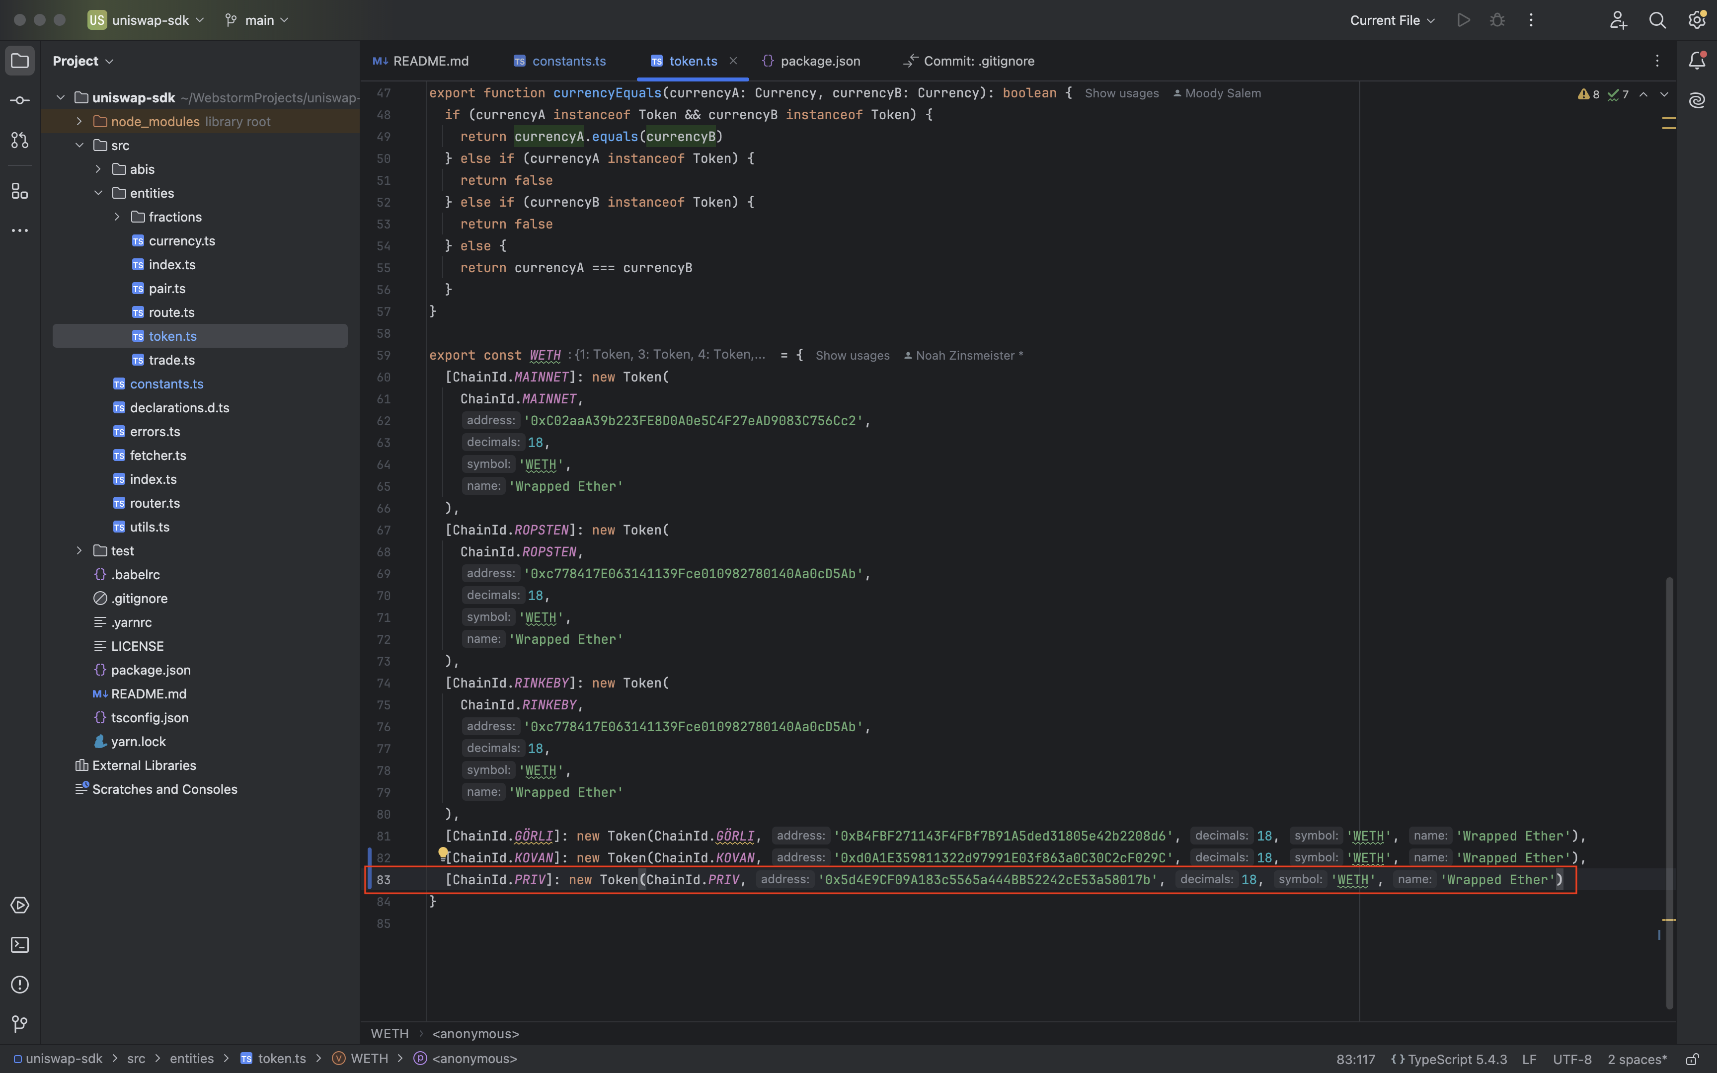This screenshot has height=1073, width=1717.
Task: Open Search Everywhere magnifier icon
Action: pos(1657,20)
